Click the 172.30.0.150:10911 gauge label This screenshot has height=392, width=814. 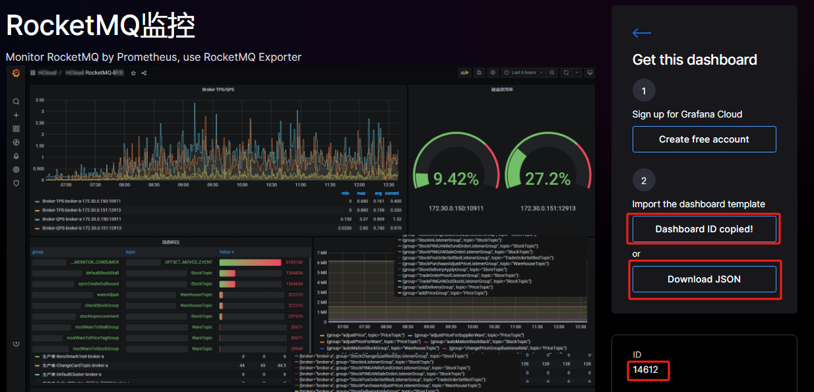pos(455,208)
